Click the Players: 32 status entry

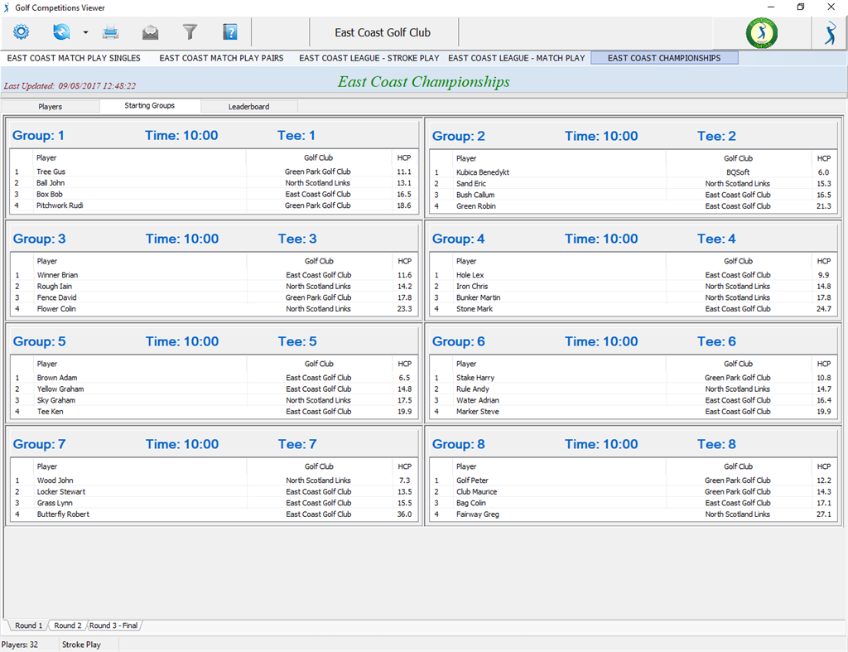click(20, 645)
